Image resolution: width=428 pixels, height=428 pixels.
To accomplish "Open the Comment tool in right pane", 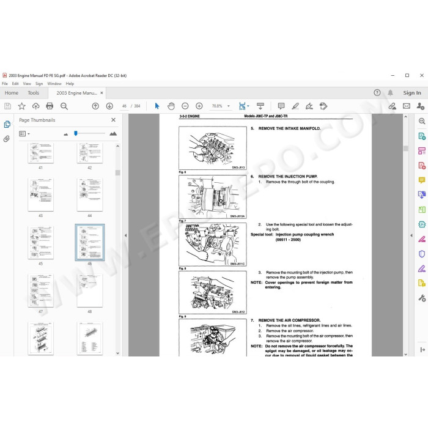I will point(422,180).
